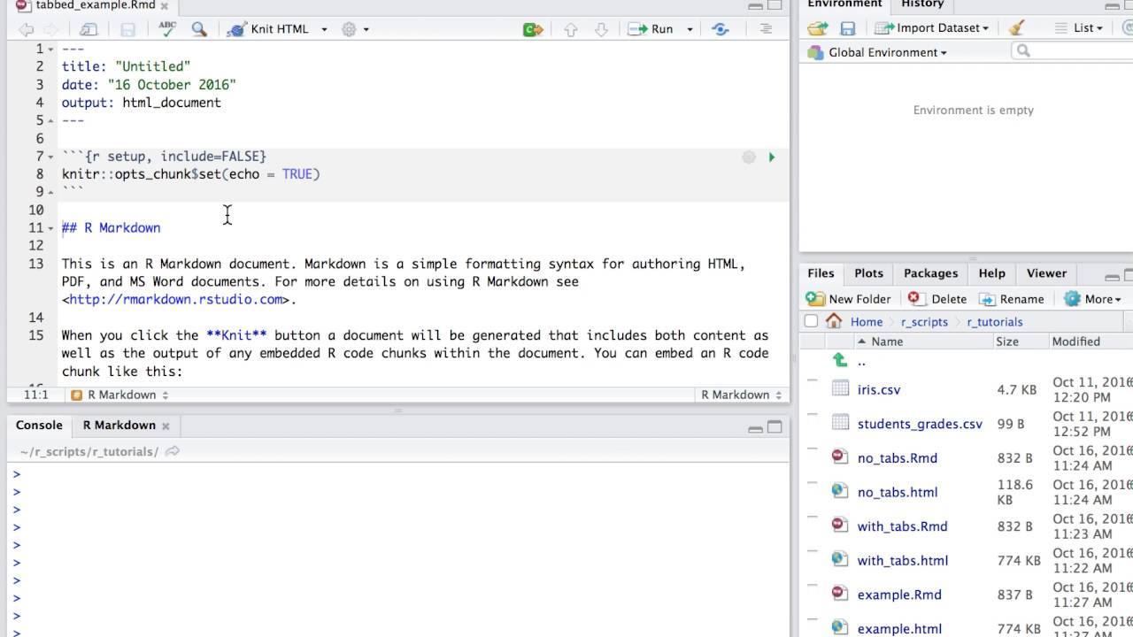Open the List view dropdown in Environment
The image size is (1133, 637).
(x=1080, y=28)
